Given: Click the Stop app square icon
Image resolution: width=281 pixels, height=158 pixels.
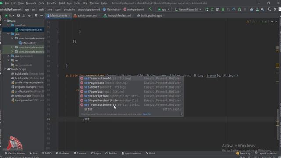Looking at the screenshot, I should (245, 9).
